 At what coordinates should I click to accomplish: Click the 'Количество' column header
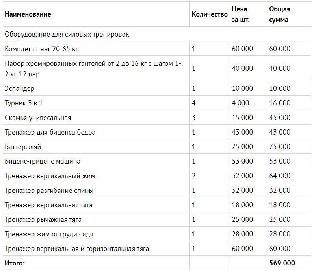coord(210,15)
